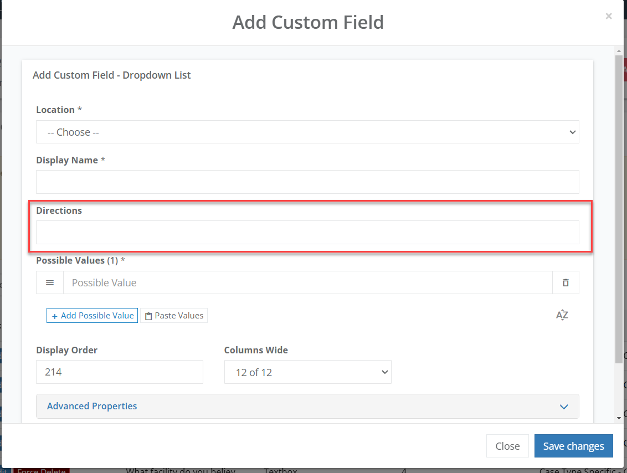
Task: Click the background row labeled Textbox
Action: tap(280, 470)
